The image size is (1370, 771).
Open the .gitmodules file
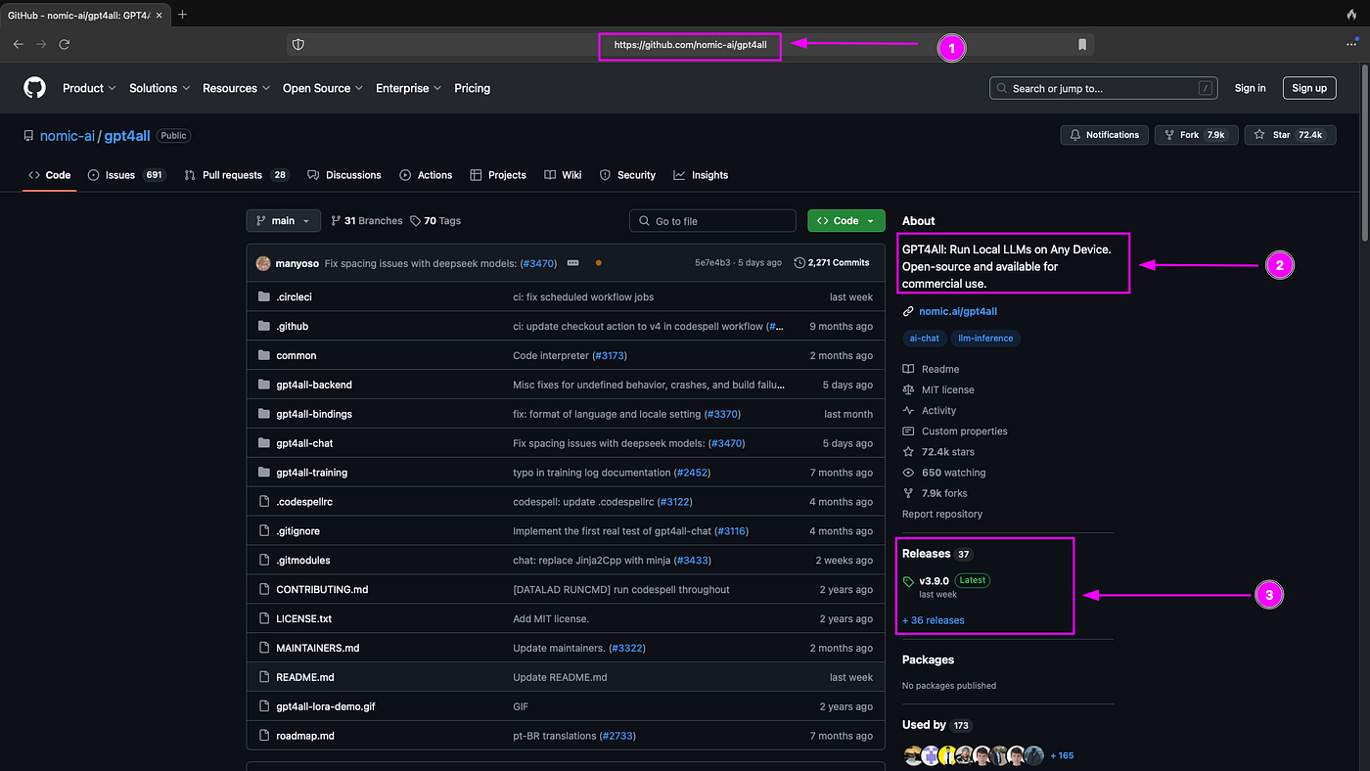tap(303, 561)
